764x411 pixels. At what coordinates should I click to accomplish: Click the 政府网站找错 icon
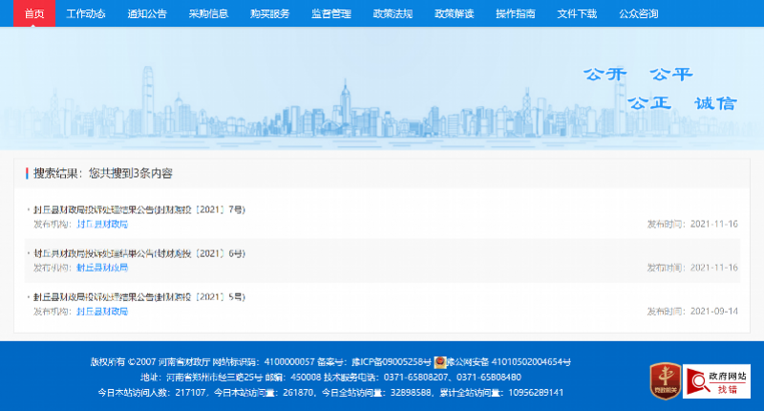click(716, 381)
